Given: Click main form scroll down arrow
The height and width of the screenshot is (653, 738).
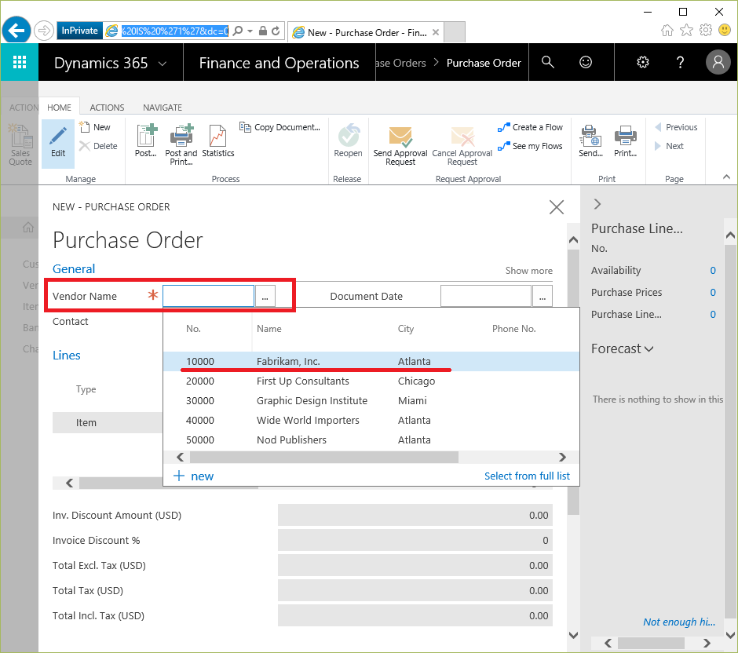Looking at the screenshot, I should (573, 636).
